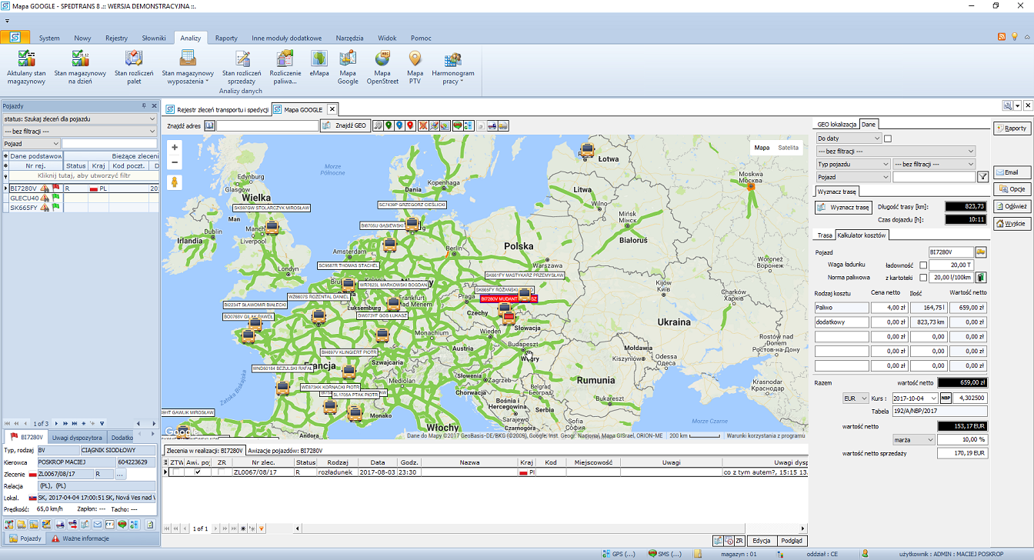
Task: Click NBP exchange rate icon
Action: click(x=946, y=398)
